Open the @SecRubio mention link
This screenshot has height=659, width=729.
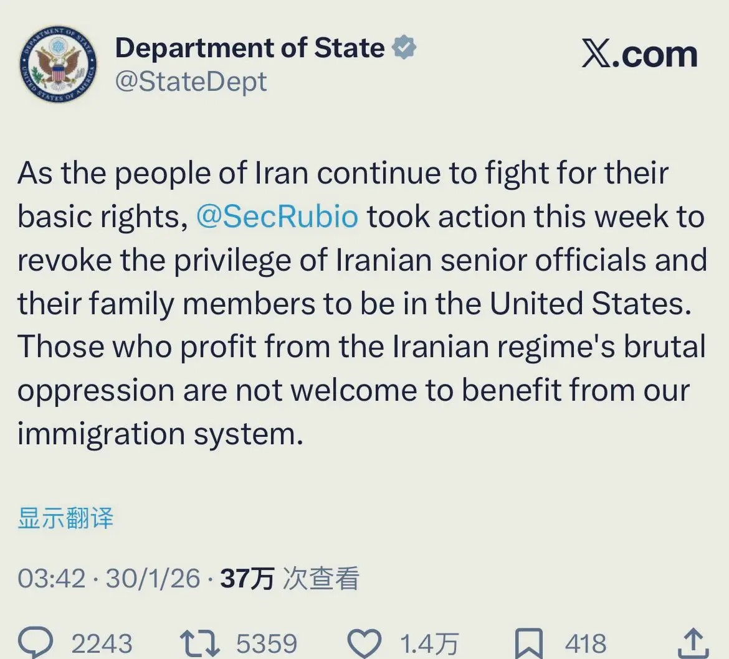pyautogui.click(x=277, y=217)
